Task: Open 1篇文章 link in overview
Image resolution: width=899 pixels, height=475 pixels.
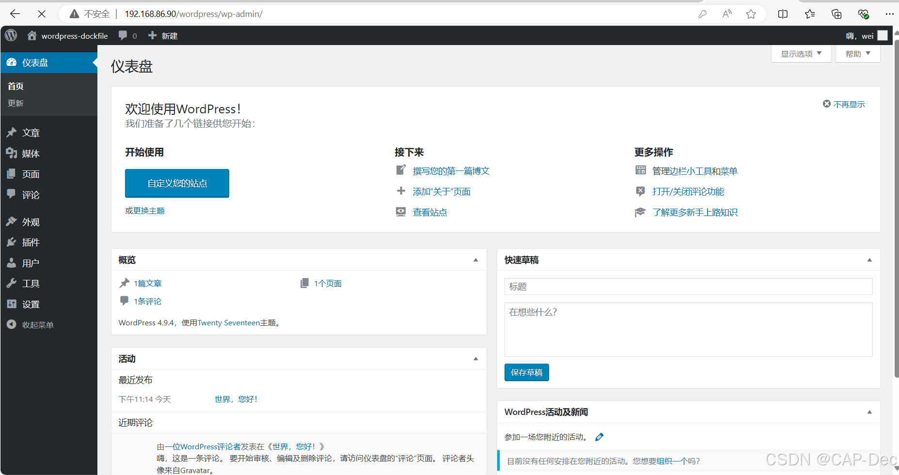Action: click(148, 283)
